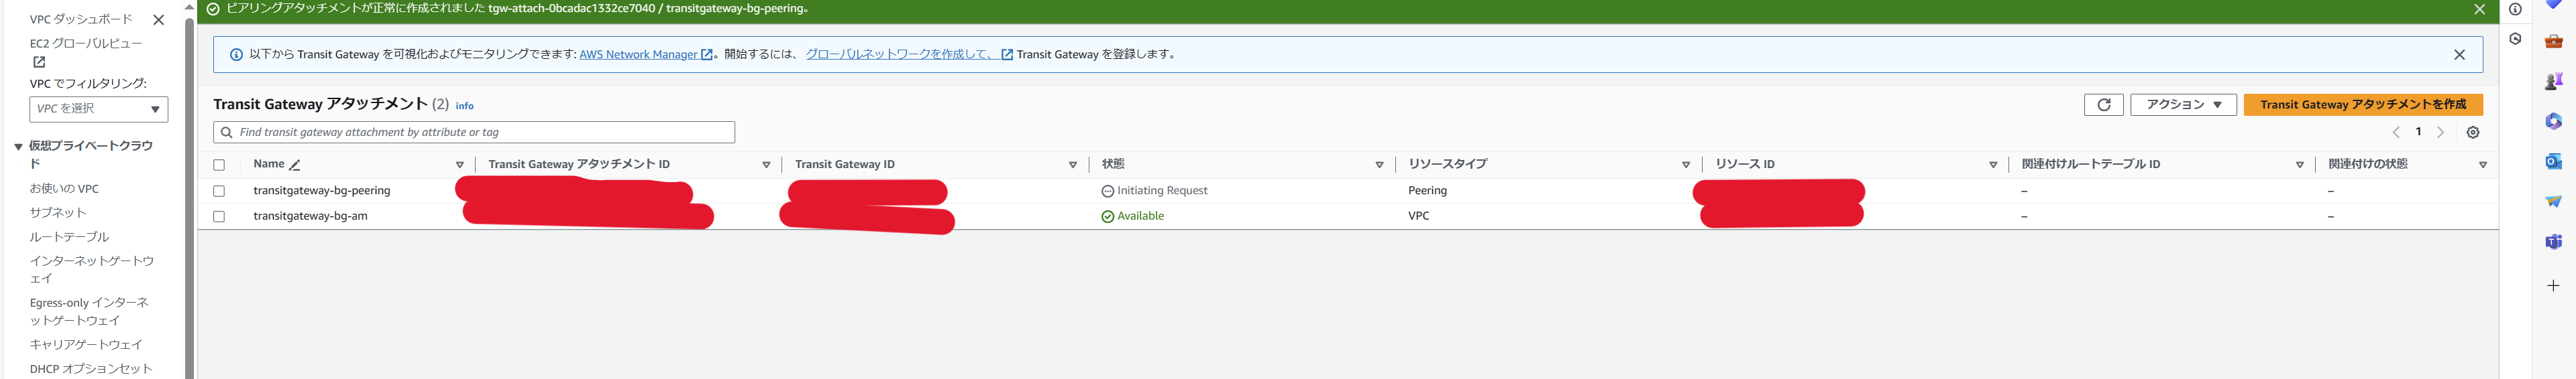Go to お使いの VPC

64,189
